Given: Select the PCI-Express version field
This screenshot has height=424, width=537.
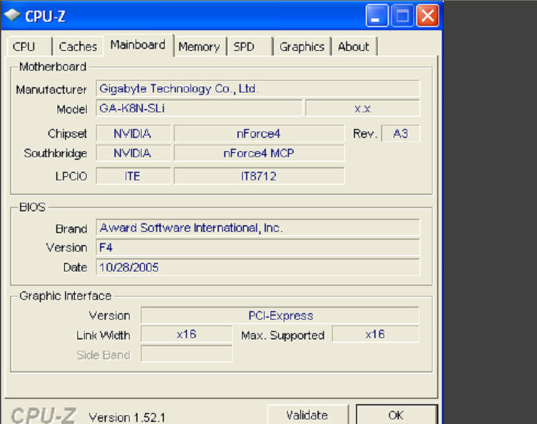Looking at the screenshot, I should pos(280,315).
